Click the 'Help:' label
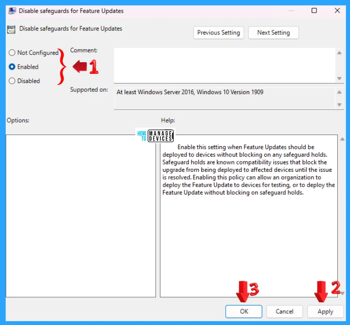The width and height of the screenshot is (350, 325). click(168, 121)
